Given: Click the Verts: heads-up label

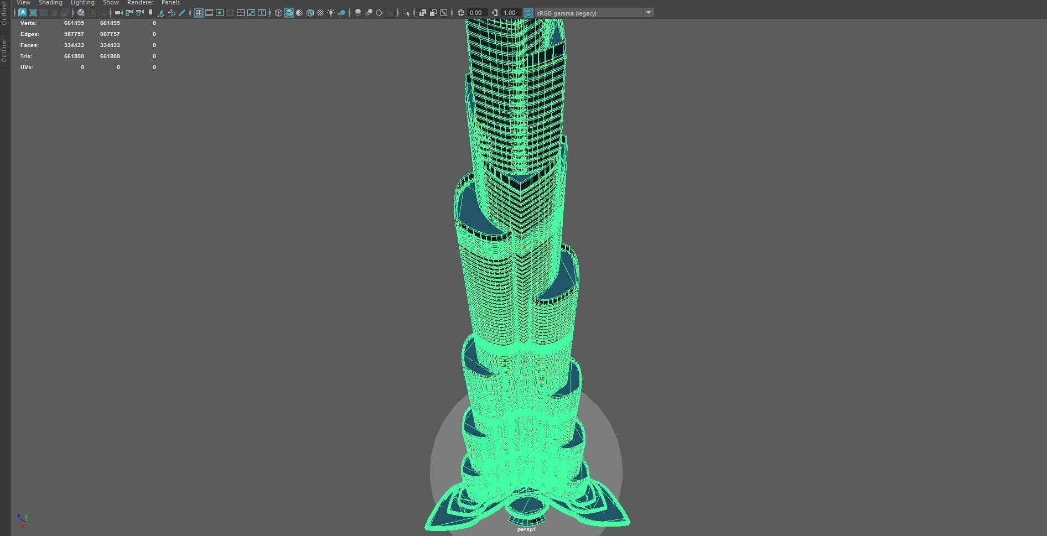Looking at the screenshot, I should pyautogui.click(x=28, y=23).
